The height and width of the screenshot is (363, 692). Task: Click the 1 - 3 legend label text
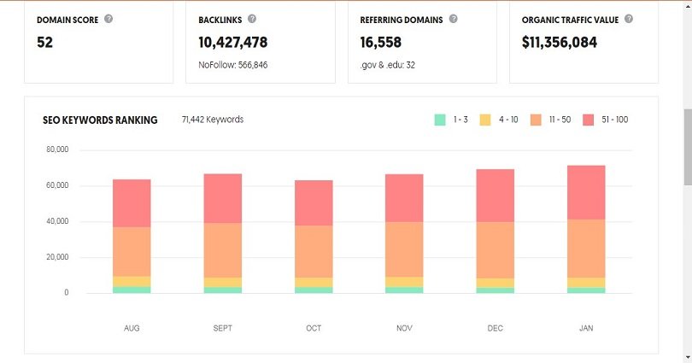(x=460, y=120)
